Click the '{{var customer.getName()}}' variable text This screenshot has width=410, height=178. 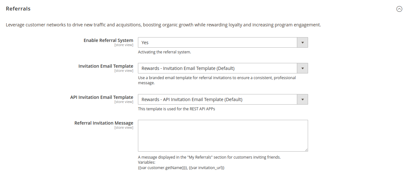click(x=162, y=168)
